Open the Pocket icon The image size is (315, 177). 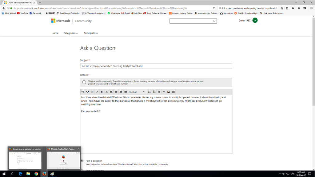[305, 8]
